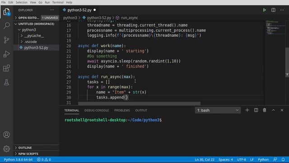Open the Extensions view icon
The image size is (289, 163).
(6, 68)
